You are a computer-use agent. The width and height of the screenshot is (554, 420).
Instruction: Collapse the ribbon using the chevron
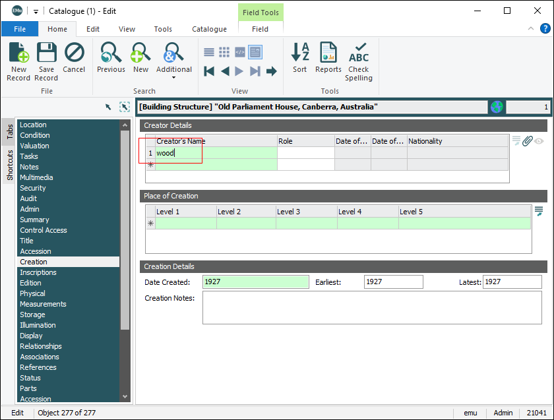pos(531,29)
